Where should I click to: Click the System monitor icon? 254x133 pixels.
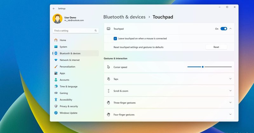(56, 47)
